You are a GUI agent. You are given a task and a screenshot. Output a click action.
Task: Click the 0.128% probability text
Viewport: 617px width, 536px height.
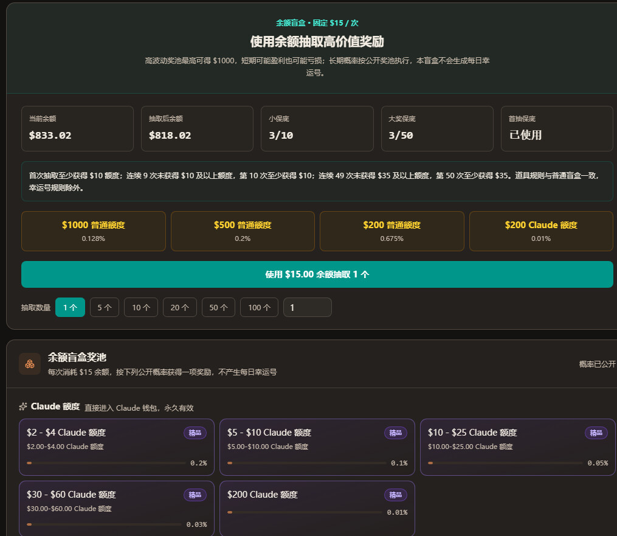[x=93, y=238]
